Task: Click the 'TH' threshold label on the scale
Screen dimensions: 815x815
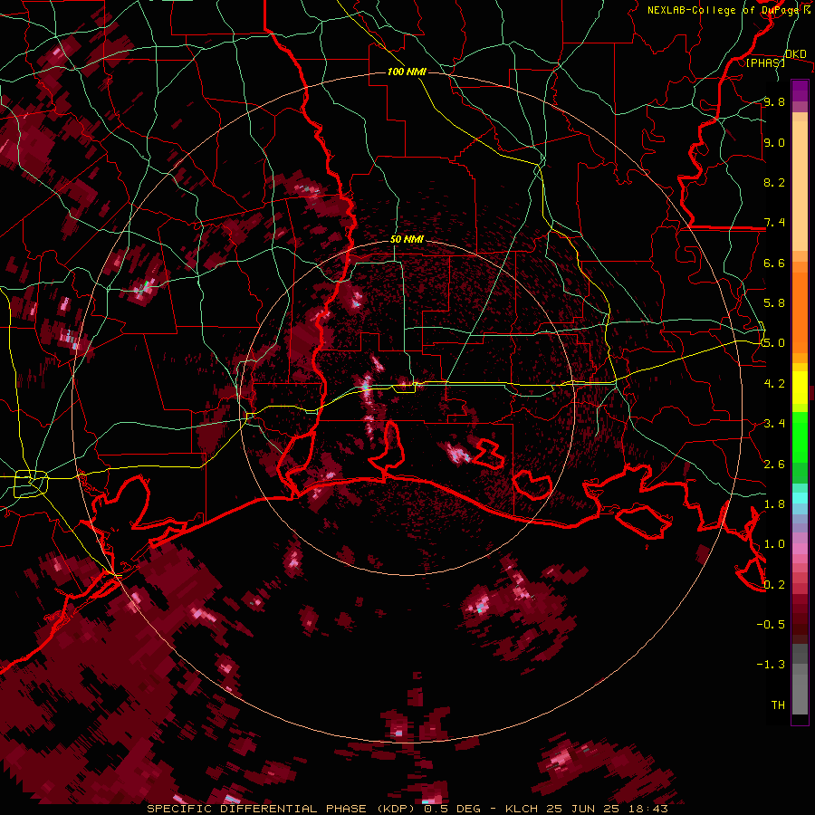Action: coord(778,705)
